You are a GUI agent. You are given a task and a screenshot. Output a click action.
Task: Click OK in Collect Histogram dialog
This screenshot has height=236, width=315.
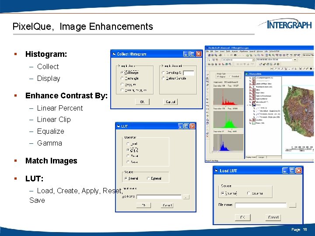click(142, 102)
